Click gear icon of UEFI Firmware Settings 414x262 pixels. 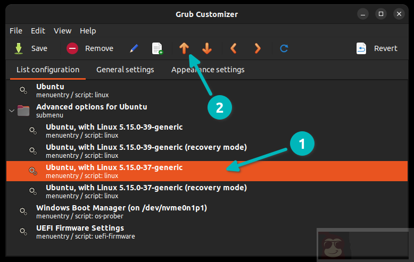pyautogui.click(x=23, y=232)
